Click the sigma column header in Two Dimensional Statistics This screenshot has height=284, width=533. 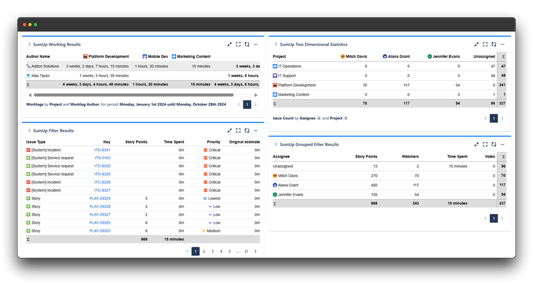(504, 57)
